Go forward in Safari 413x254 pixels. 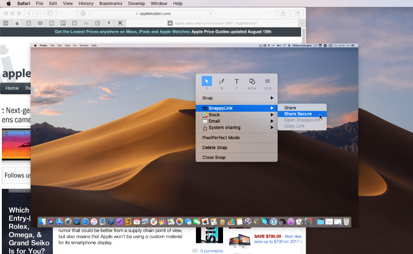38,13
